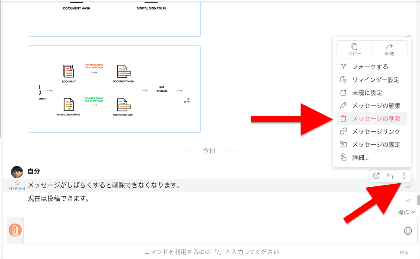Click the message text input field
420x259 pixels.
[208, 230]
